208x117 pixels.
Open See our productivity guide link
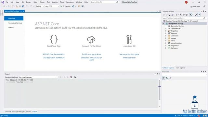tap(129, 54)
